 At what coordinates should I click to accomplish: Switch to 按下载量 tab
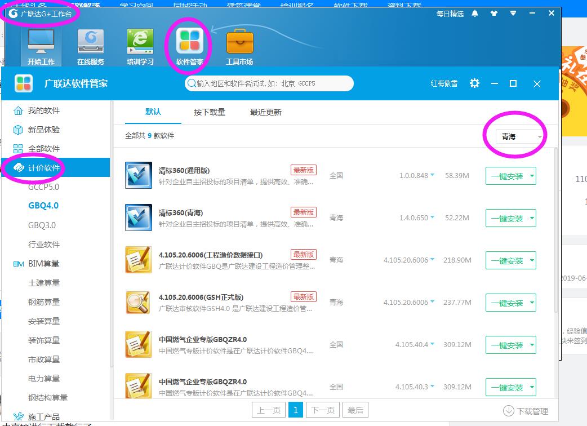point(210,112)
